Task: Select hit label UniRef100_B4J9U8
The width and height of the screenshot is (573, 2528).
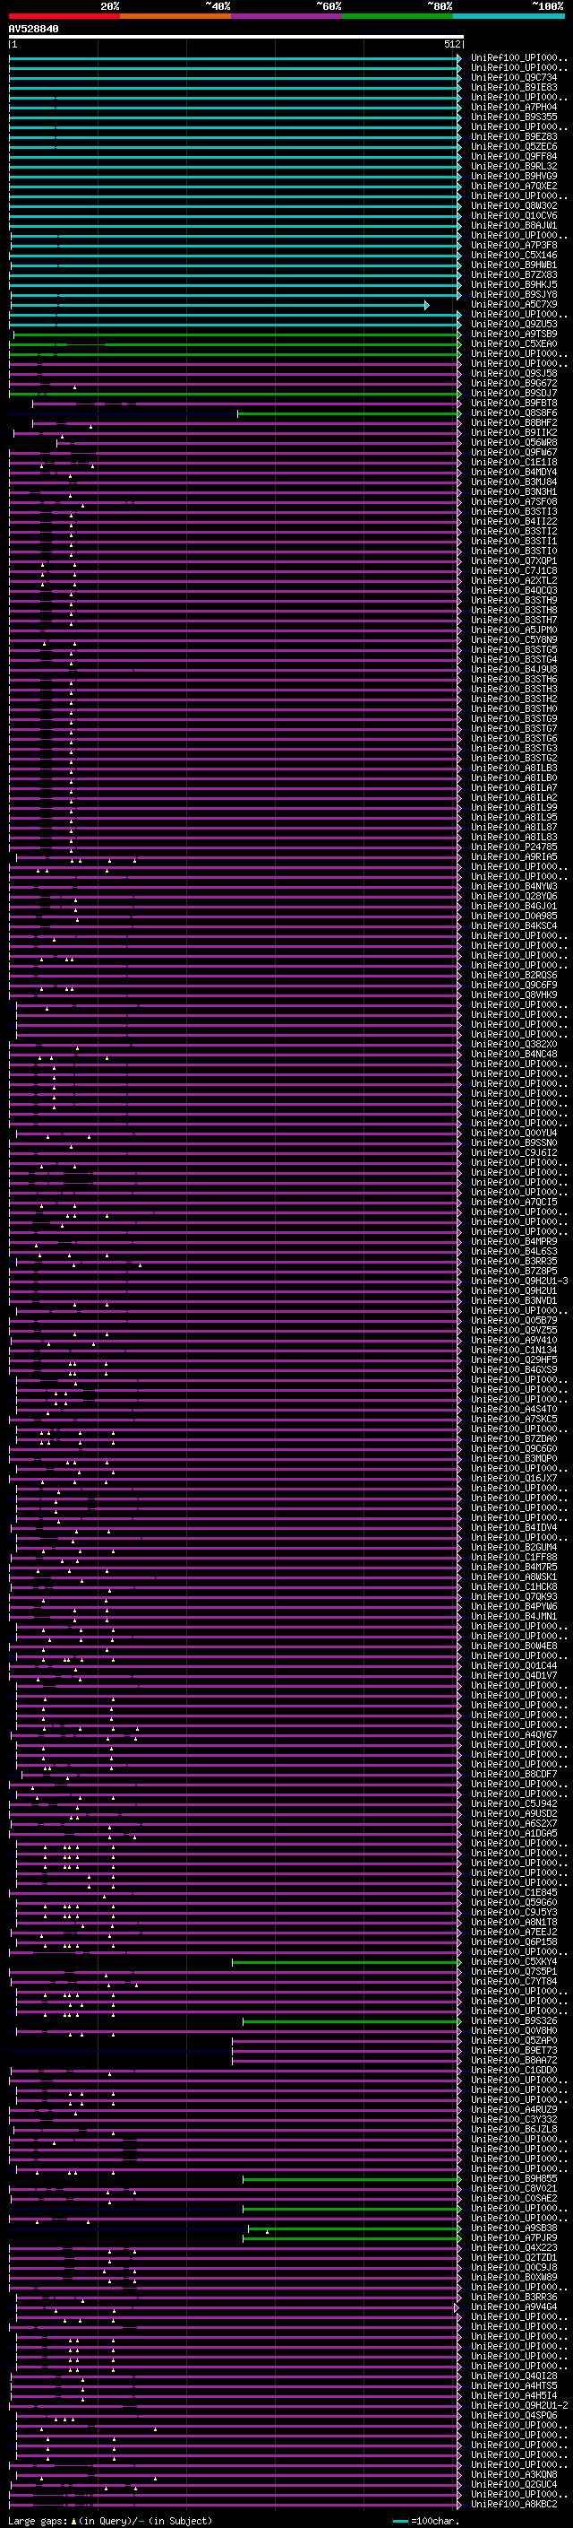Action: pos(513,669)
